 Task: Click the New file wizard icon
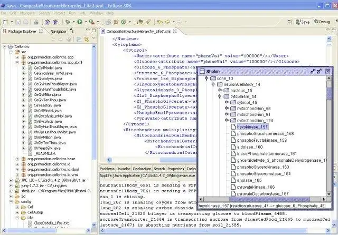(6, 22)
